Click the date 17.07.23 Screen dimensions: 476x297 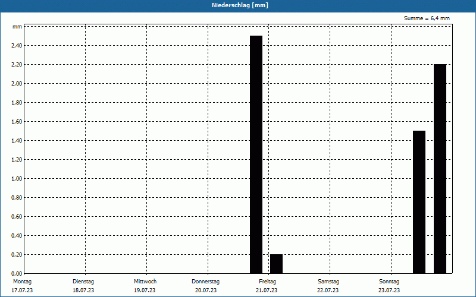22,290
